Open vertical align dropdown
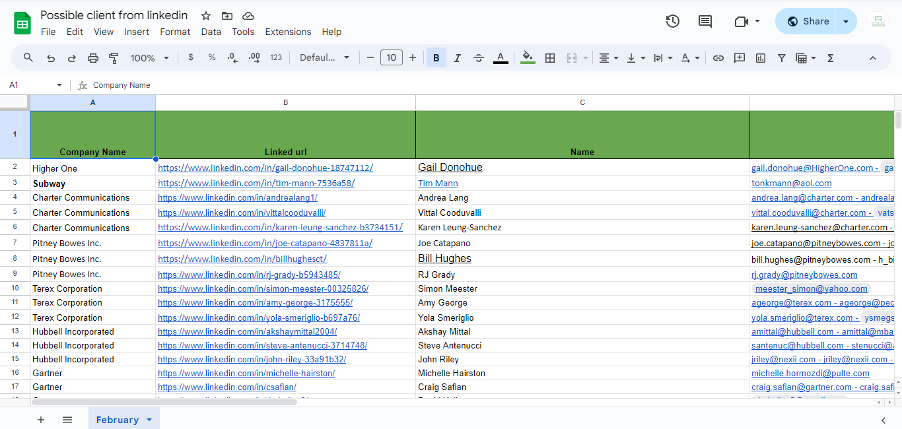 tap(635, 58)
